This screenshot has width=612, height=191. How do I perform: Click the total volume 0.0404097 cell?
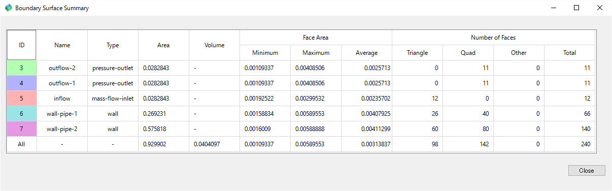pos(214,144)
